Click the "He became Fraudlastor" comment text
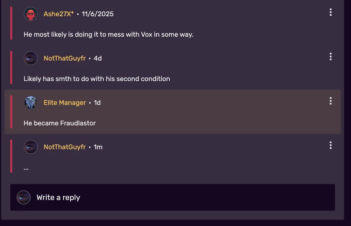Viewport: 351px width, 226px height. [x=60, y=123]
